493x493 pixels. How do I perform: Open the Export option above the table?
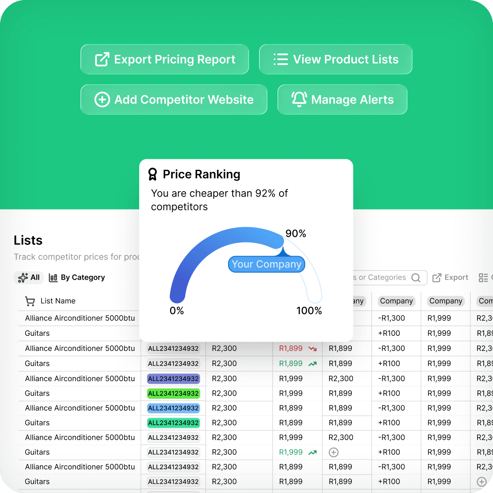pyautogui.click(x=450, y=278)
